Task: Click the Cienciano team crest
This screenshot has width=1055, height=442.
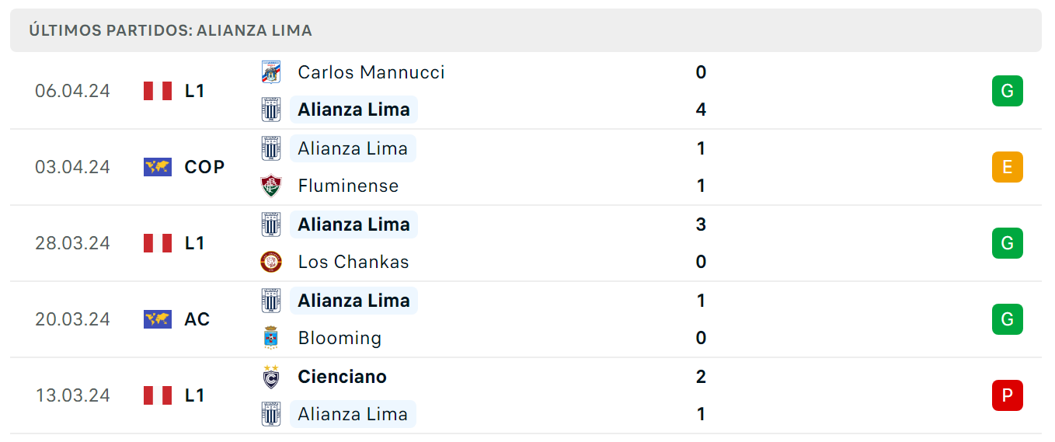Action: [x=270, y=377]
